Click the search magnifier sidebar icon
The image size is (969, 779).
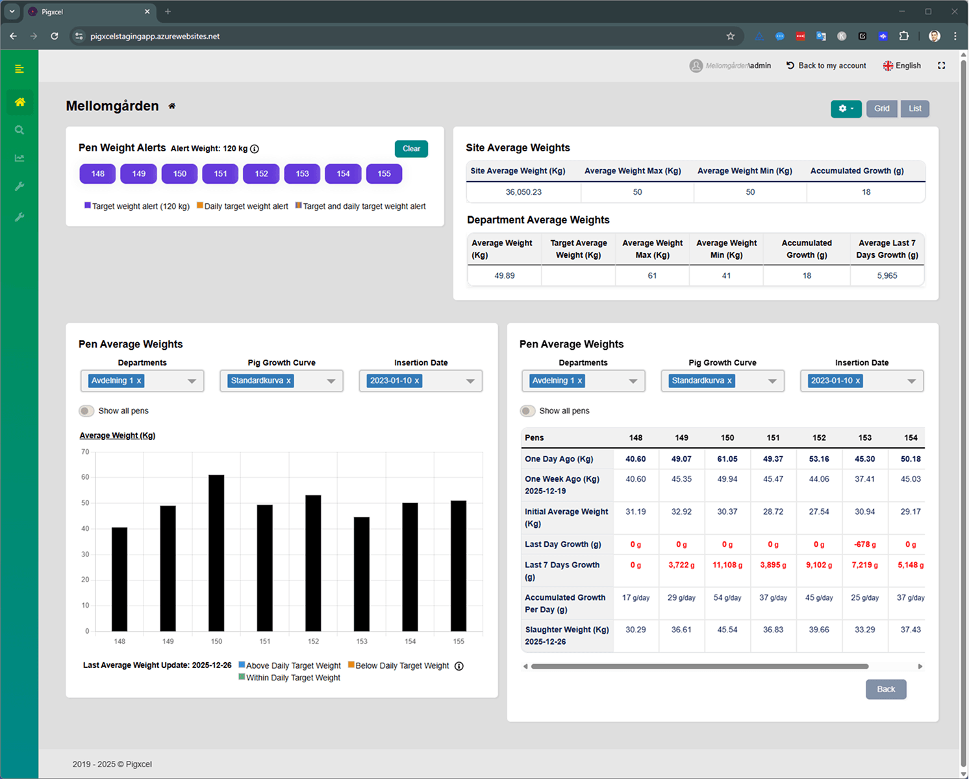point(19,130)
